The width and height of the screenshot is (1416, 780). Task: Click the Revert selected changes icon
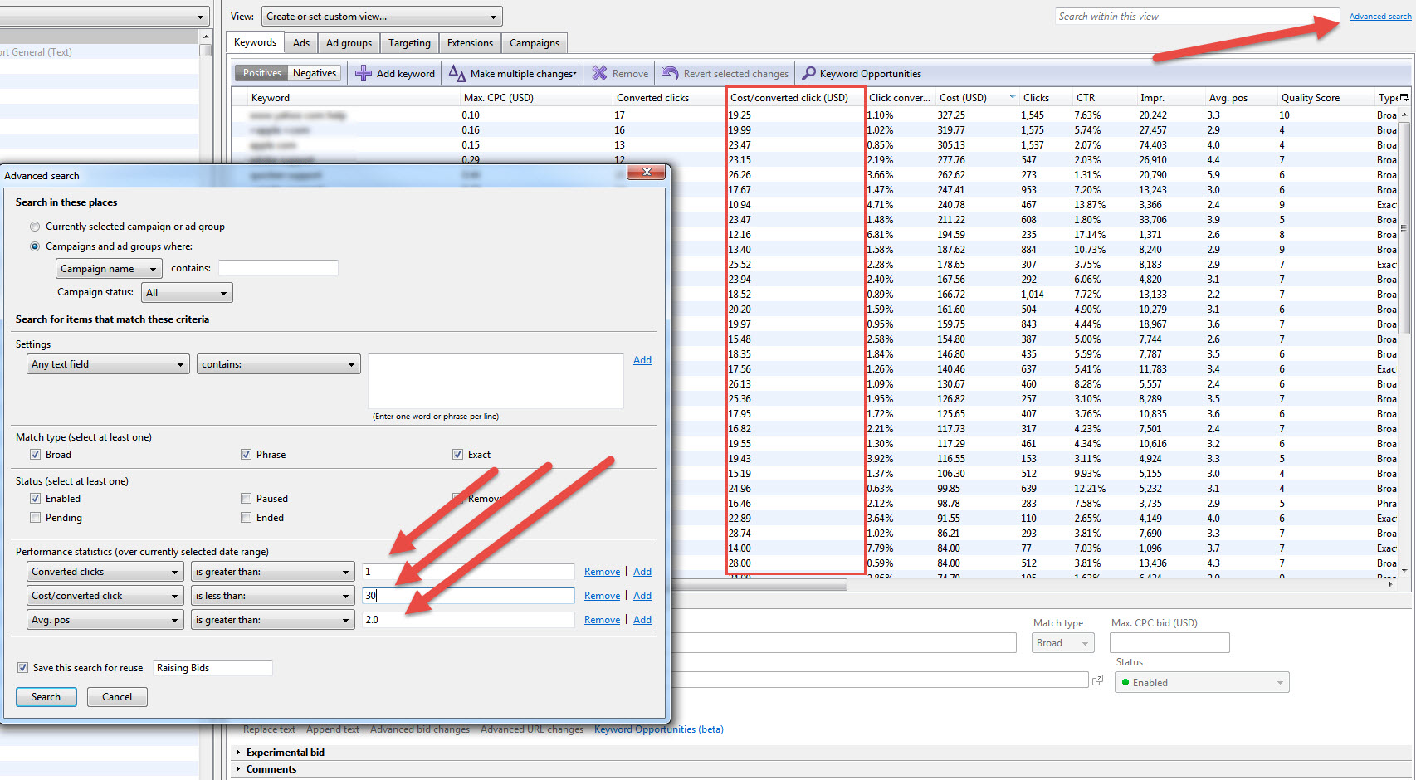click(x=669, y=73)
